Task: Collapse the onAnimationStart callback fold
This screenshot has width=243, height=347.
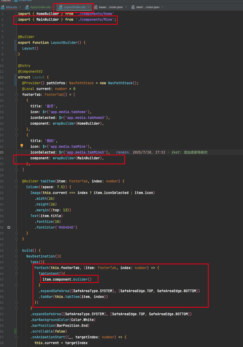Action: tap(17, 337)
